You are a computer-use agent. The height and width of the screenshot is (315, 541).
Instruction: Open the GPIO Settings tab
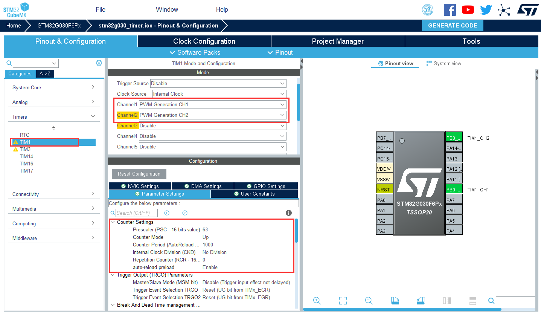266,186
